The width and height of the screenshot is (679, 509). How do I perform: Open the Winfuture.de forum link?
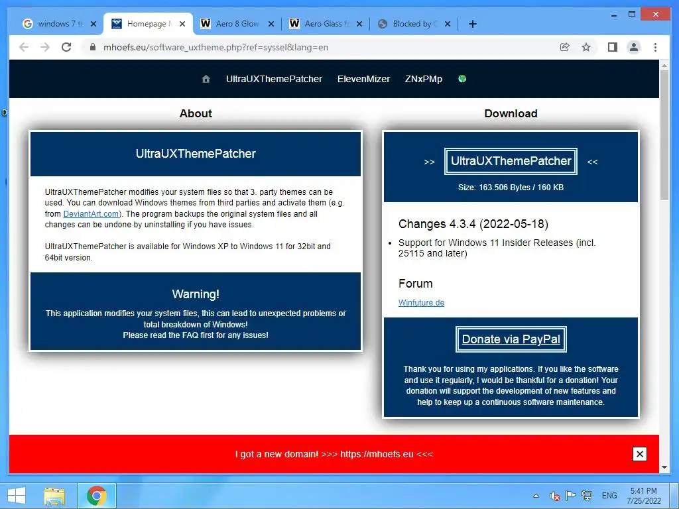point(421,302)
